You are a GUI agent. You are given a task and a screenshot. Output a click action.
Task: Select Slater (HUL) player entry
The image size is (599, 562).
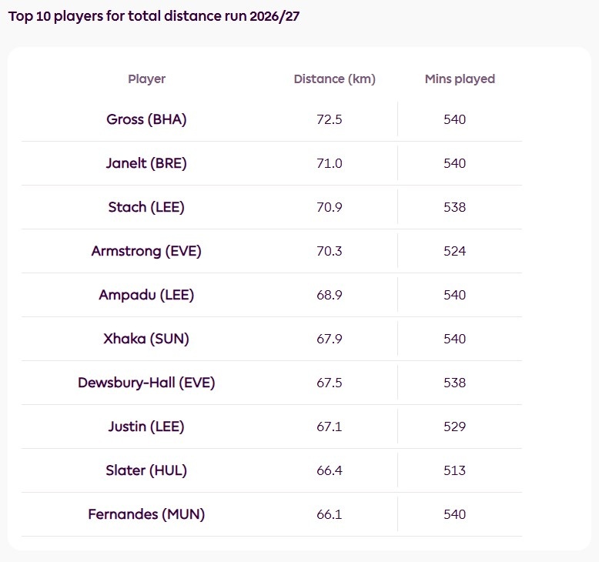(146, 470)
